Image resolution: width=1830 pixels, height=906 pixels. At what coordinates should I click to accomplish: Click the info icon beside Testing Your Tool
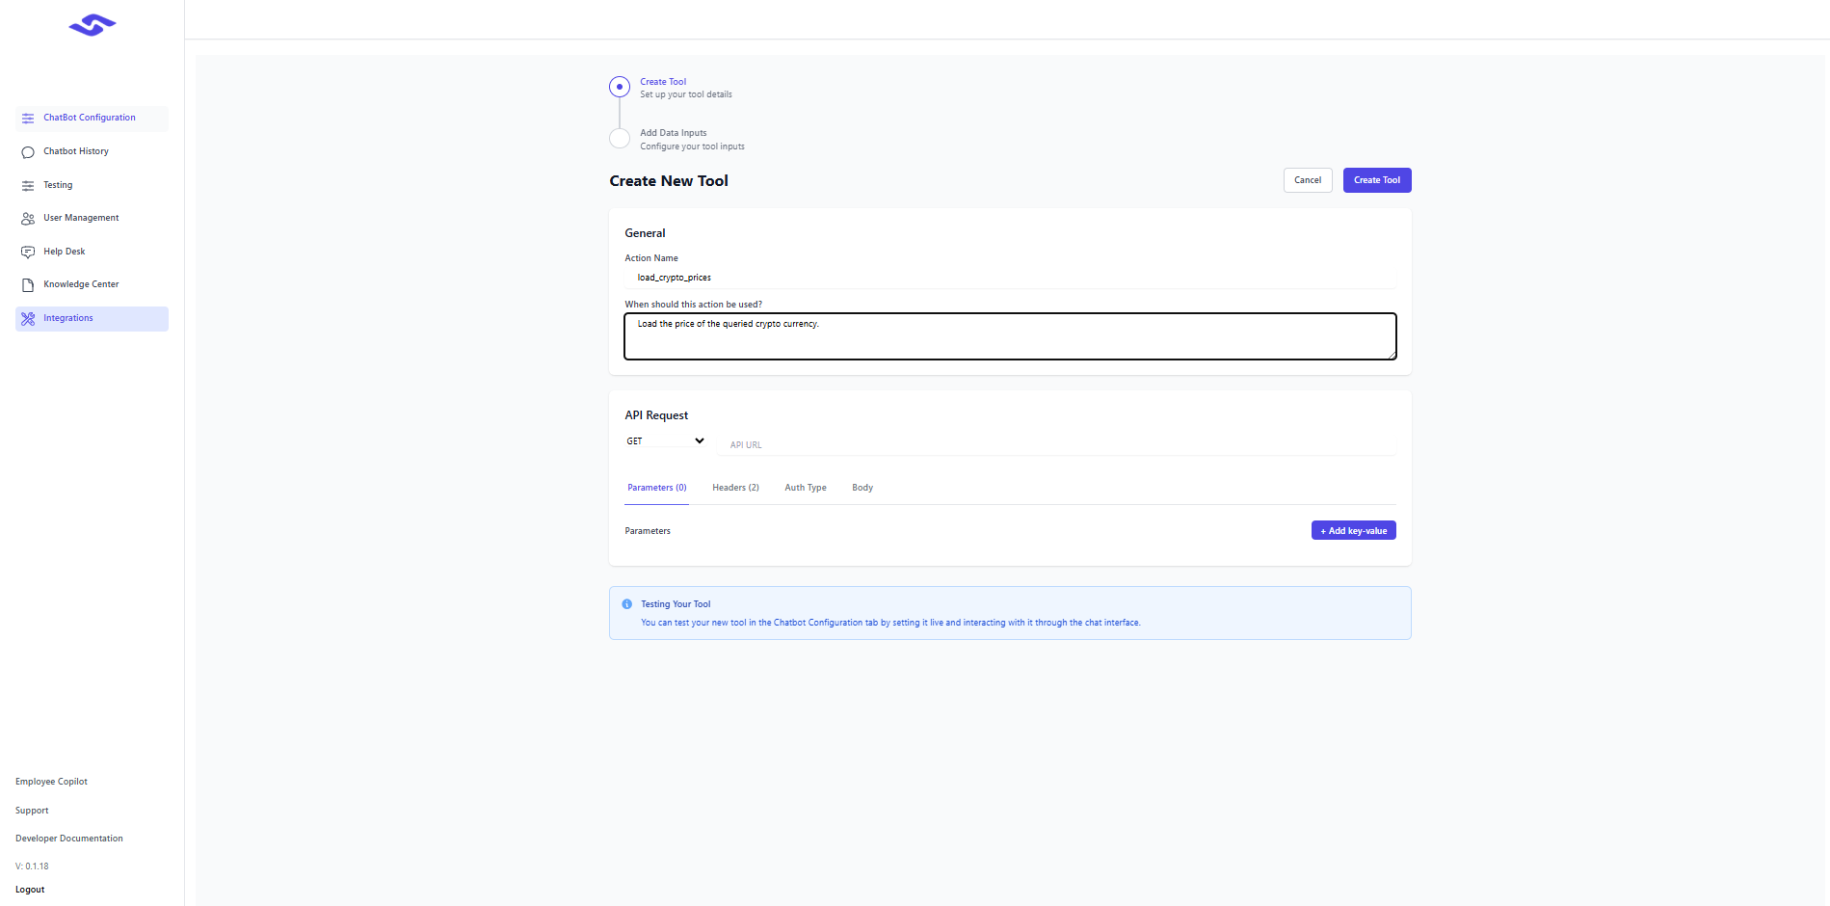[627, 604]
